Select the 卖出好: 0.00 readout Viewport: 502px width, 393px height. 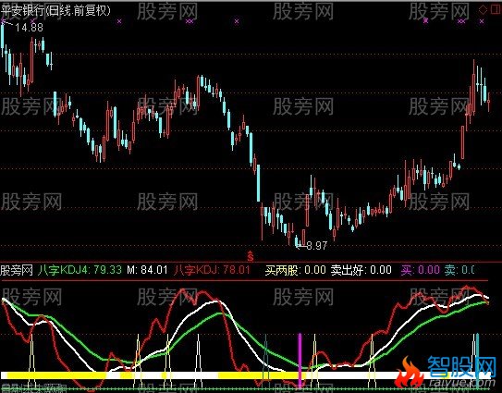[x=361, y=270]
